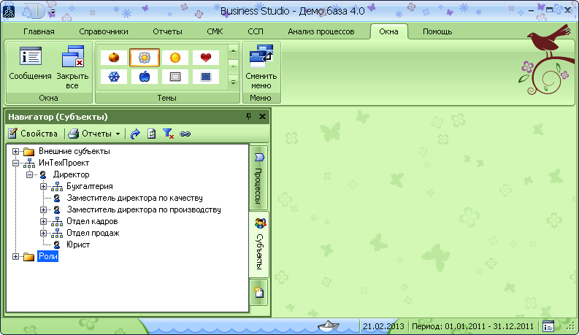Click the filter-clear icon in Navigator toolbar
579x335 pixels.
(x=168, y=134)
